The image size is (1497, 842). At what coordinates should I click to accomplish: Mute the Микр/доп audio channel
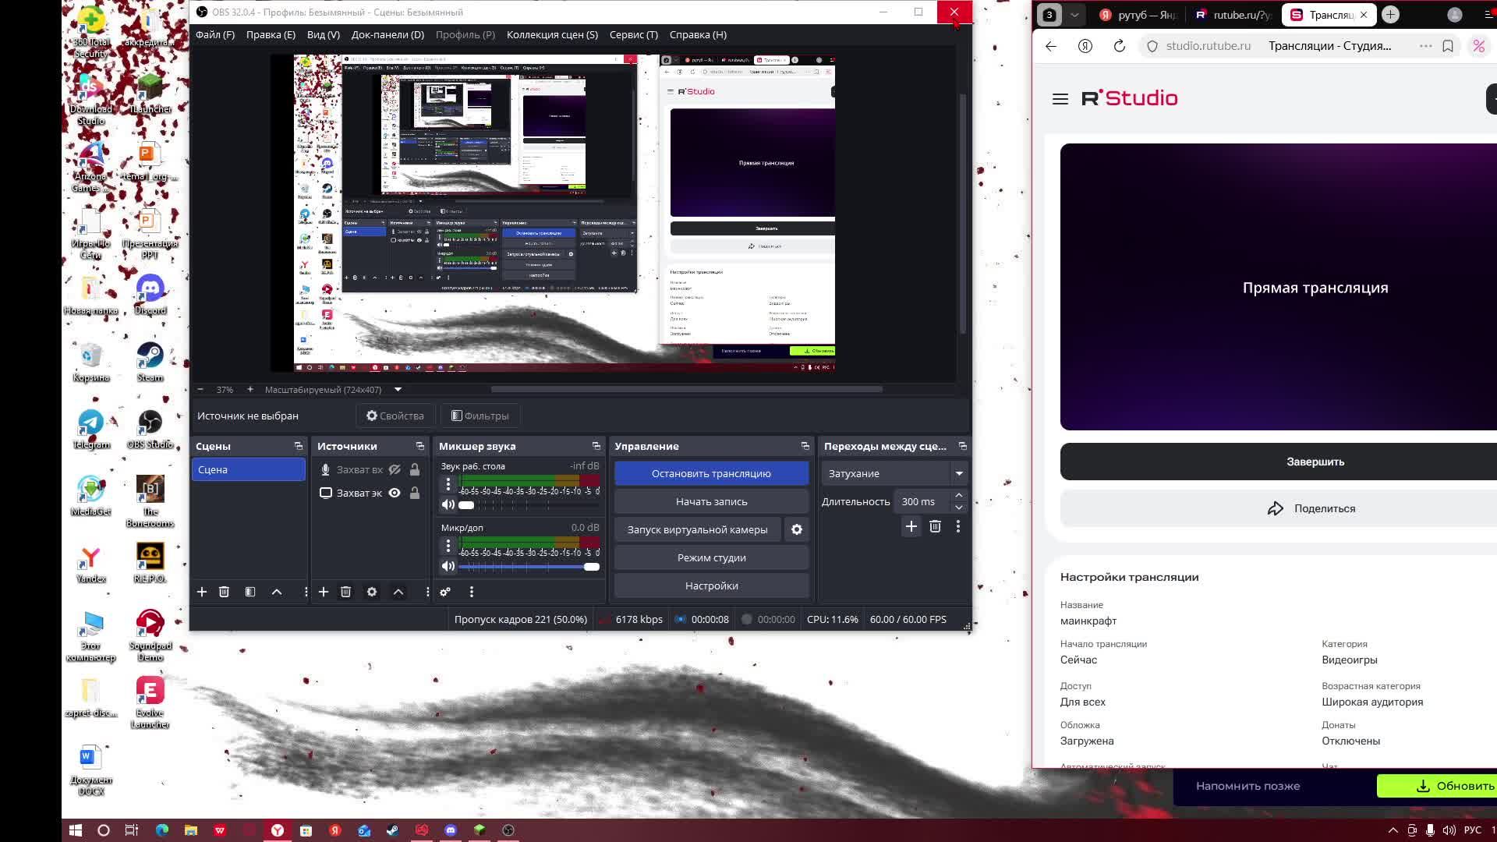coord(448,567)
